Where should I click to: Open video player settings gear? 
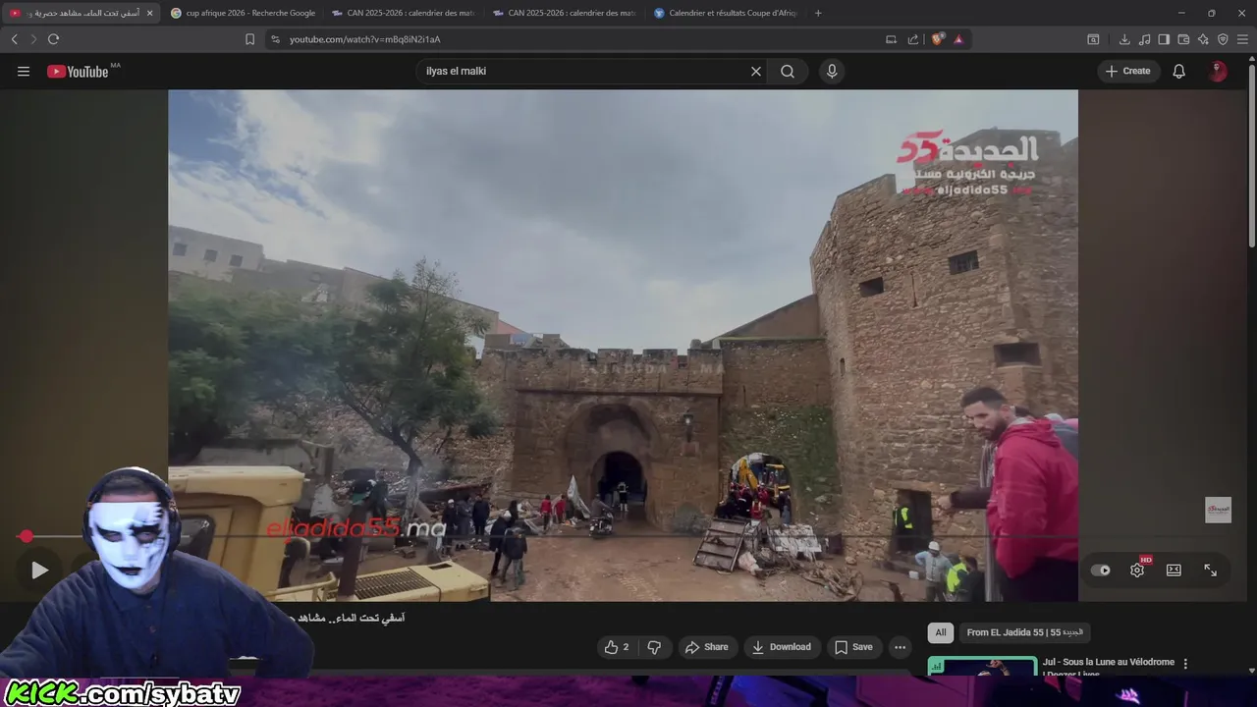1137,570
